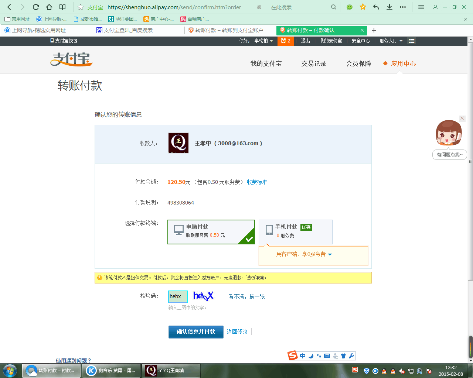Open 常用网址 bookmarks folder

[17, 19]
